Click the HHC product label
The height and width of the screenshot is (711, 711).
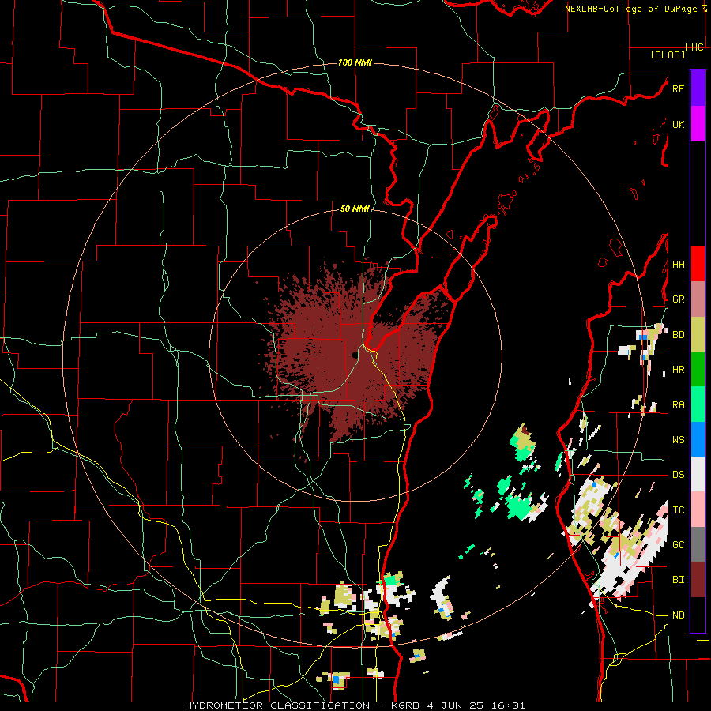click(x=694, y=47)
